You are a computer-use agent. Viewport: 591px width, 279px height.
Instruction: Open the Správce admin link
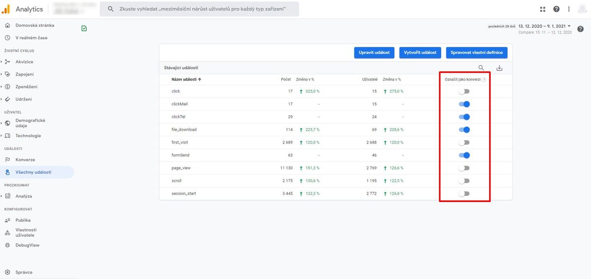[x=24, y=272]
